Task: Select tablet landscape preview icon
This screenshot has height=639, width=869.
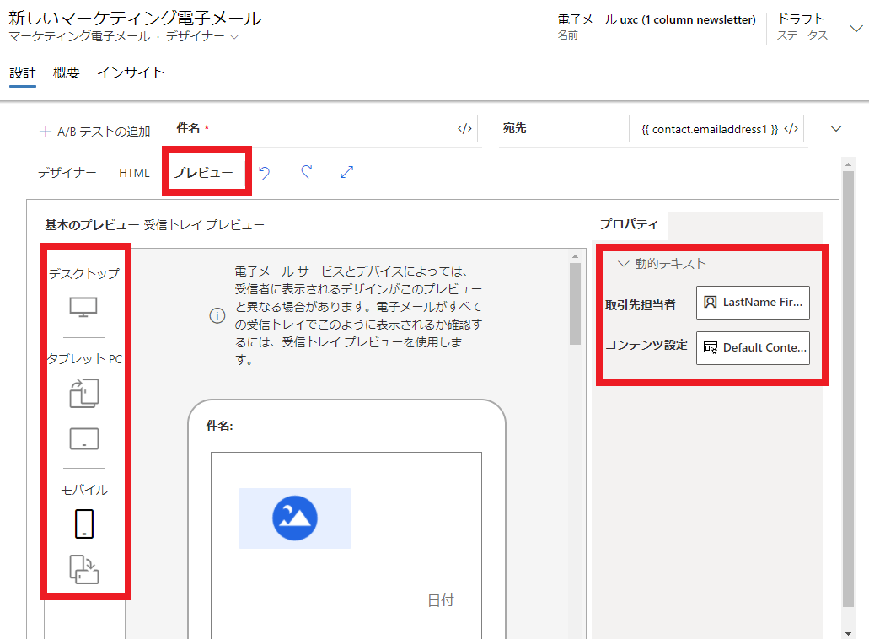Action: click(x=83, y=439)
